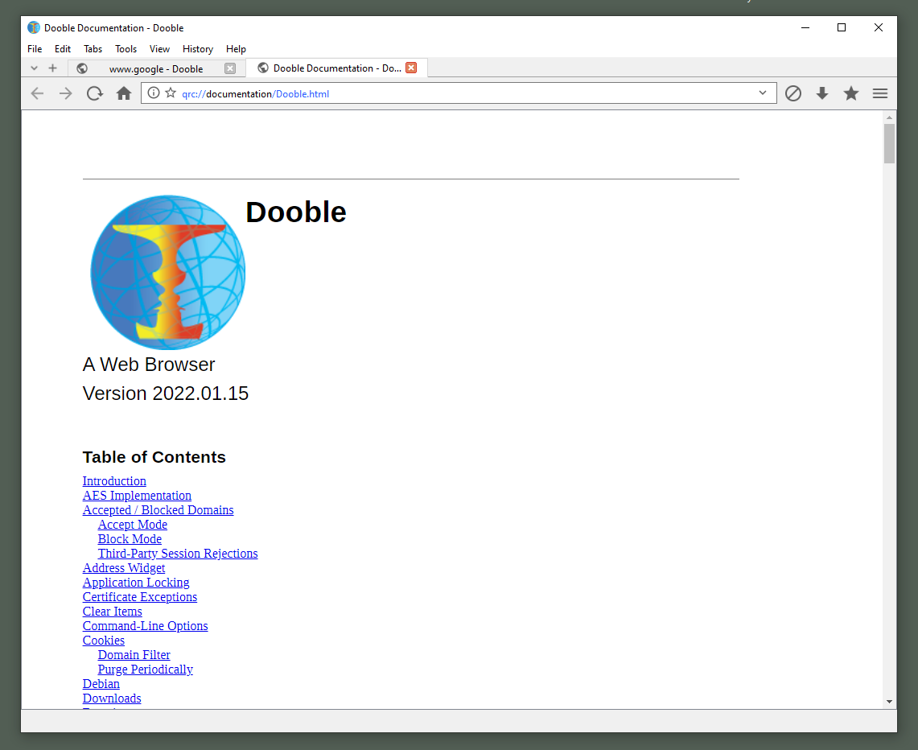Open the Edit menu
918x750 pixels.
coord(63,49)
